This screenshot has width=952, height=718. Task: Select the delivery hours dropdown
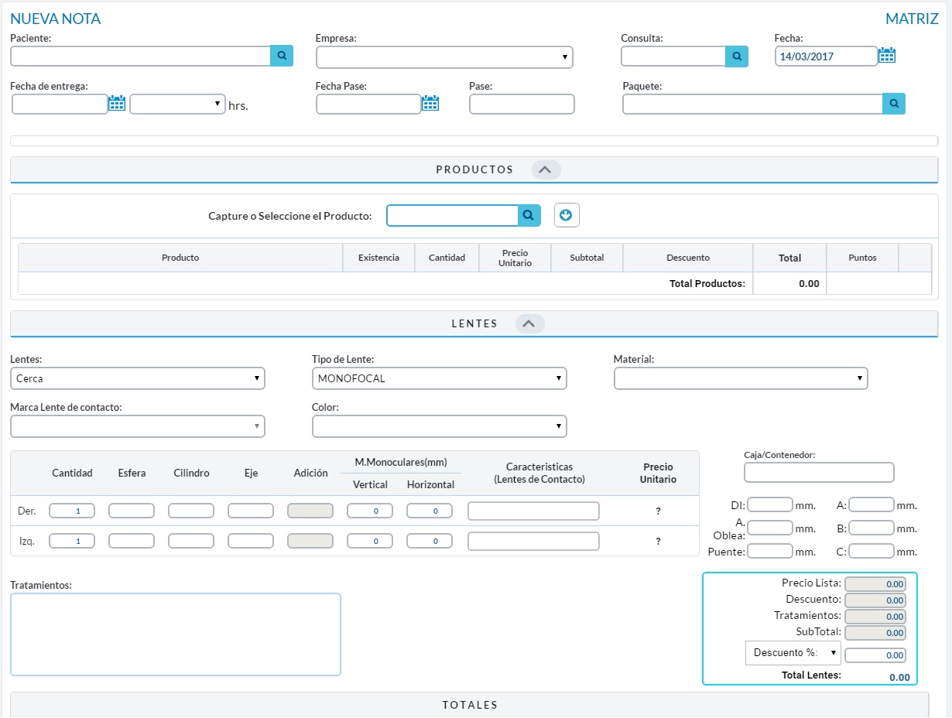(x=177, y=104)
